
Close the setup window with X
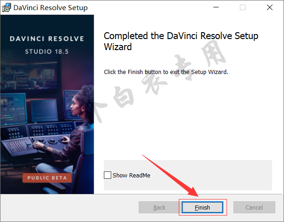click(x=270, y=7)
